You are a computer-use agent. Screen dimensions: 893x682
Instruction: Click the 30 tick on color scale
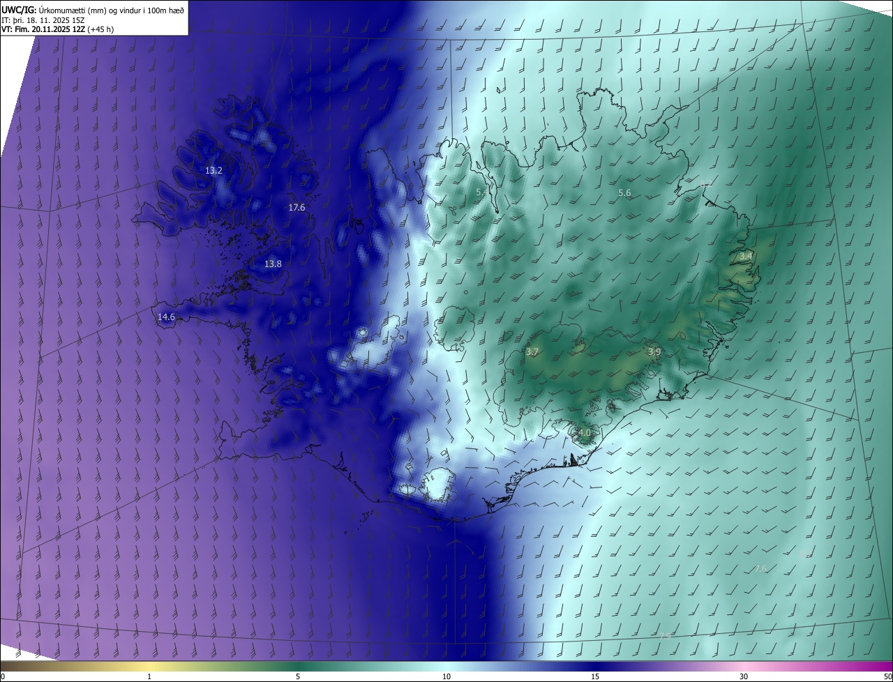point(744,676)
